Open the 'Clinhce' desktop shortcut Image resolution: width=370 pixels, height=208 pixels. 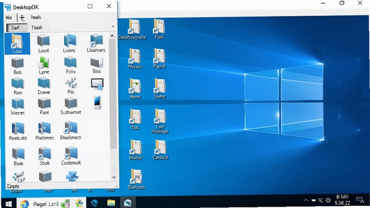point(160,150)
